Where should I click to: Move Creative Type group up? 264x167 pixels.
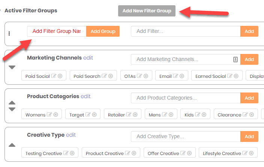(x=12, y=145)
